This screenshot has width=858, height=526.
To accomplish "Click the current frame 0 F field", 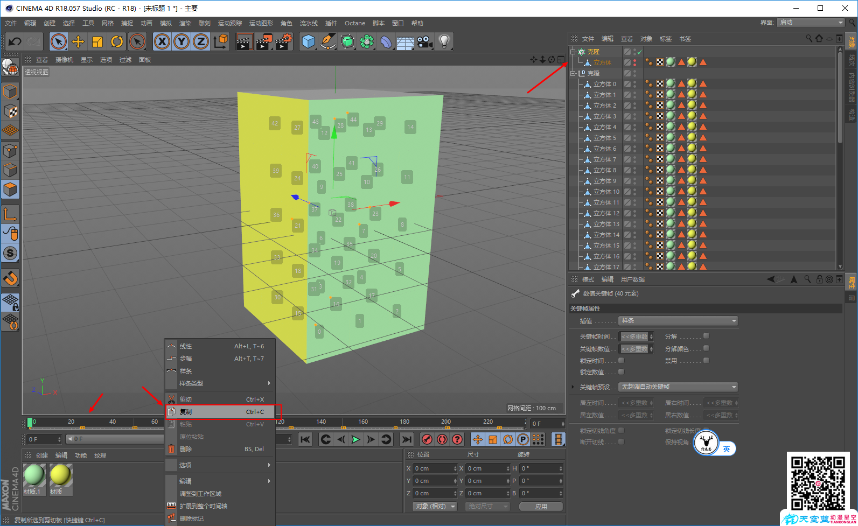I will [45, 439].
